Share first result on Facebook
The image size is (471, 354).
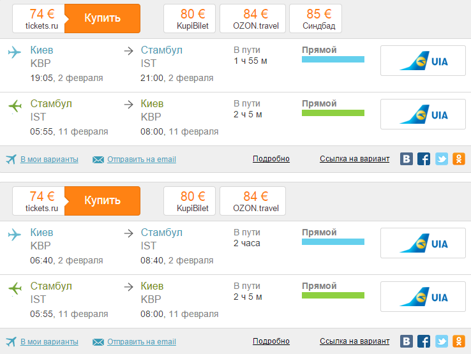point(424,159)
